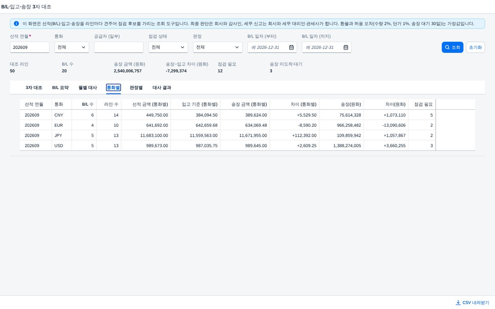
Task: Click the 449,750.00 shipment amount cell
Action: (146, 115)
